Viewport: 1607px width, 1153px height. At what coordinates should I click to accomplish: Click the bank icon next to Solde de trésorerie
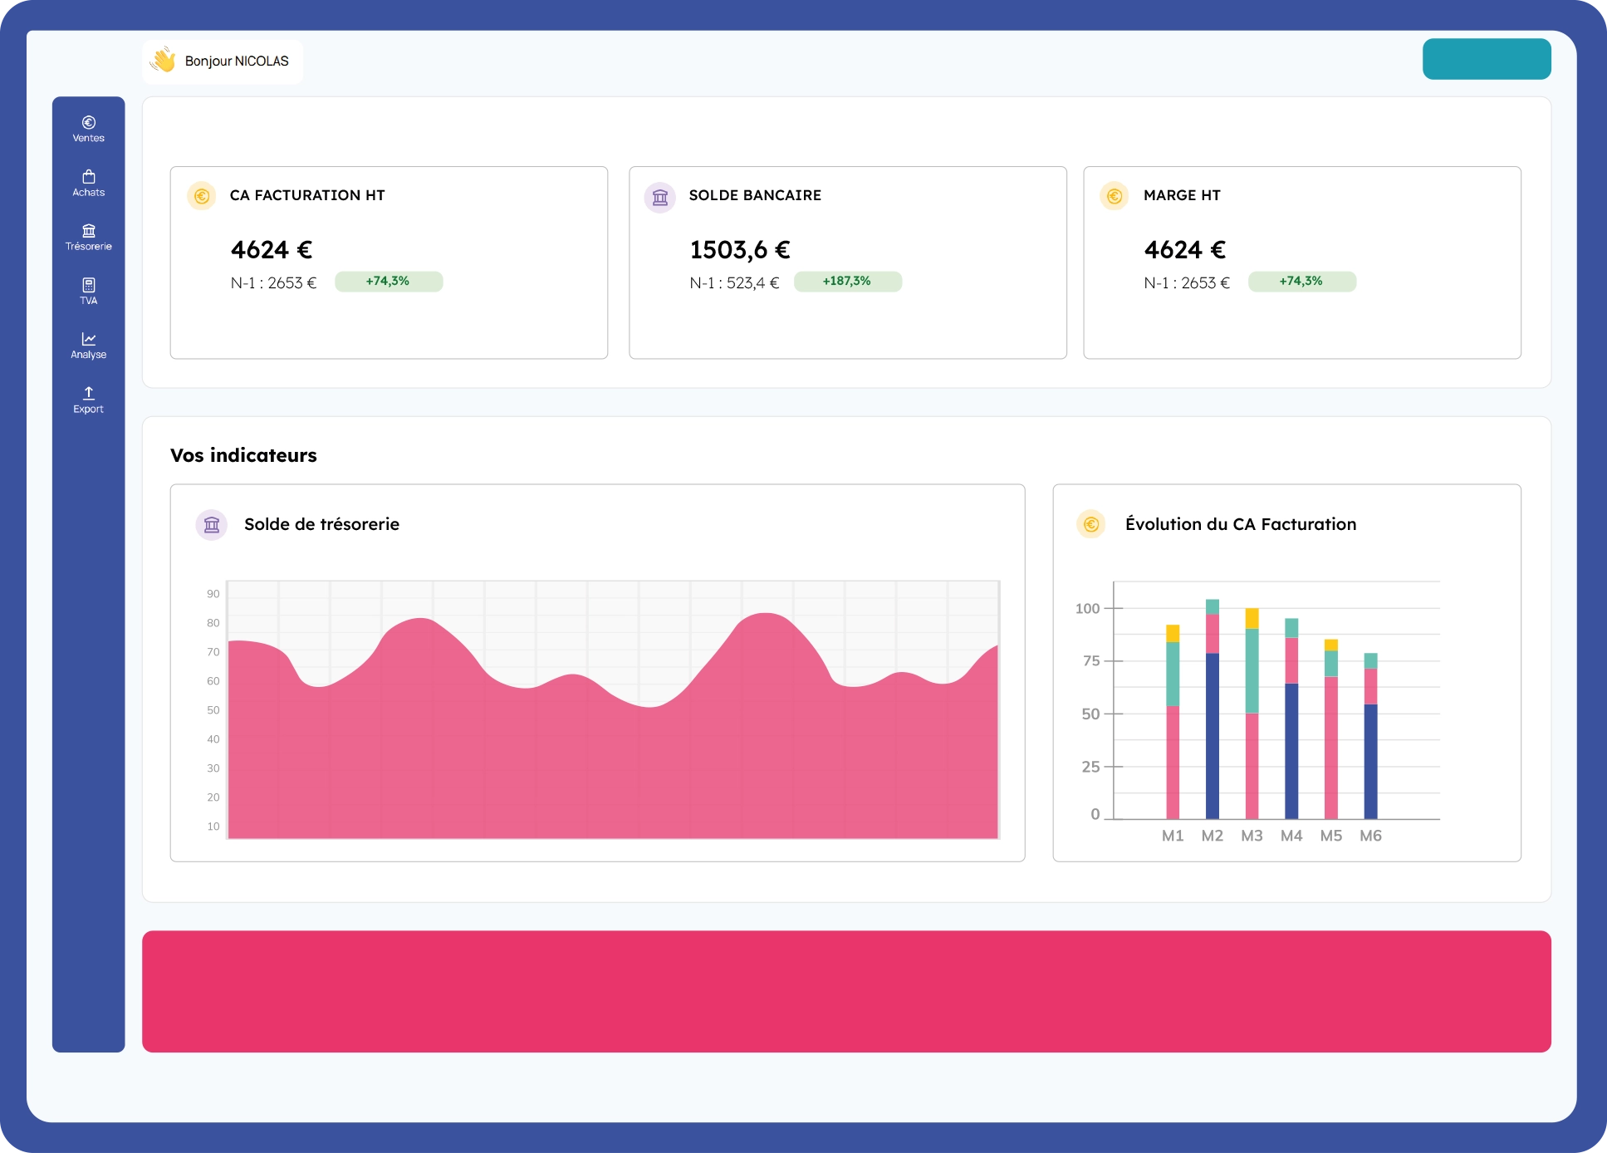pyautogui.click(x=212, y=524)
